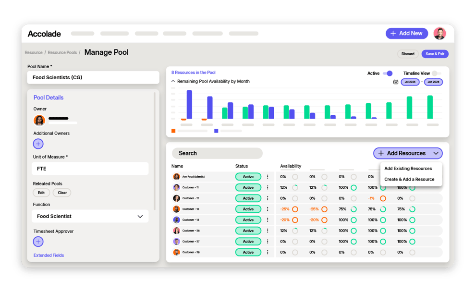Collapse the Remaining Pool Availability by Month section
476x292 pixels.
coord(172,81)
